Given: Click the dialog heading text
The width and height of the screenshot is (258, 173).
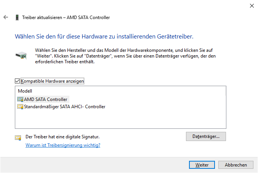Looking at the screenshot, I should [x=104, y=37].
